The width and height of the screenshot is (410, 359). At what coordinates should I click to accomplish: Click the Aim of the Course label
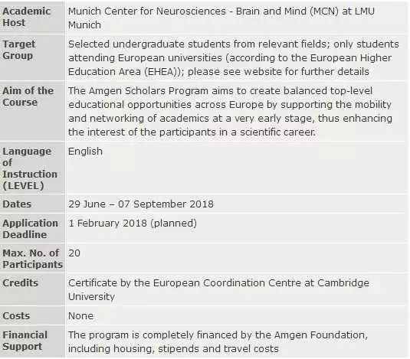[x=28, y=96]
